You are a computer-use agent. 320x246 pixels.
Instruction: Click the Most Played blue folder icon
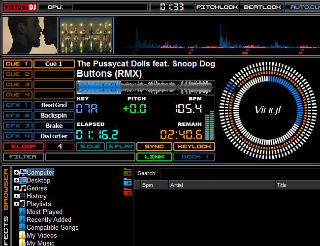coord(23,212)
